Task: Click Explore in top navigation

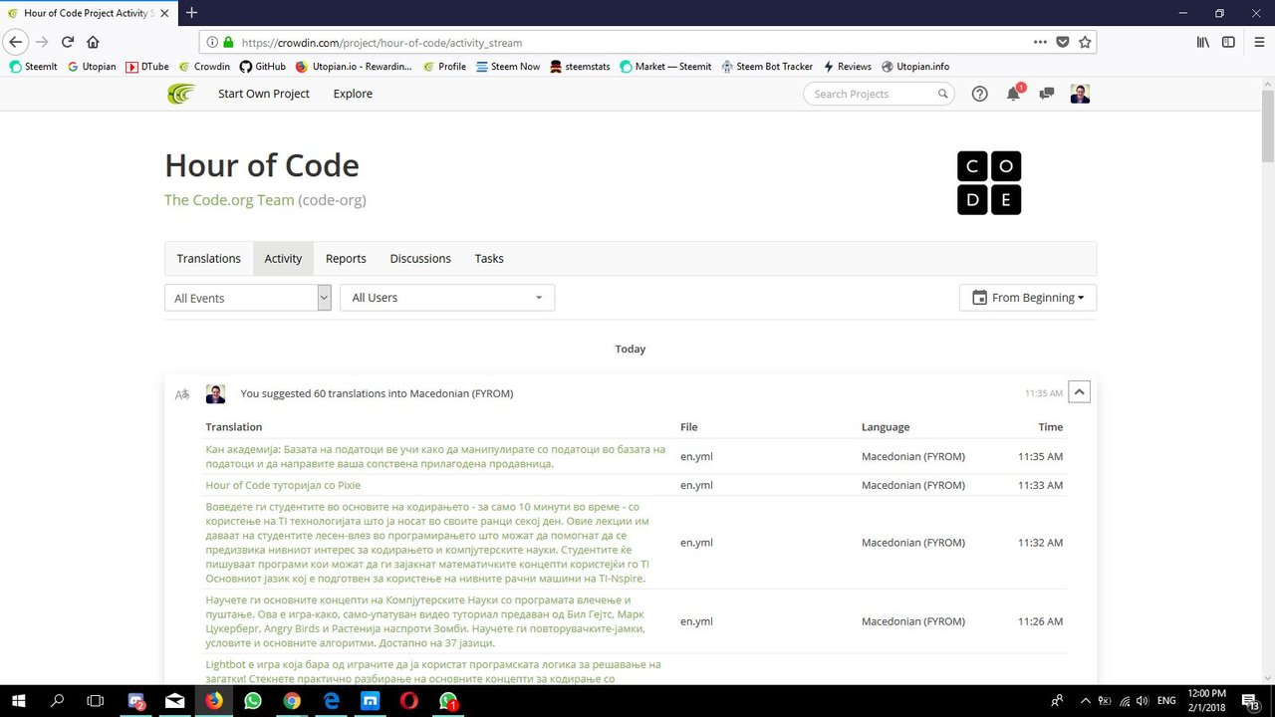Action: point(353,94)
